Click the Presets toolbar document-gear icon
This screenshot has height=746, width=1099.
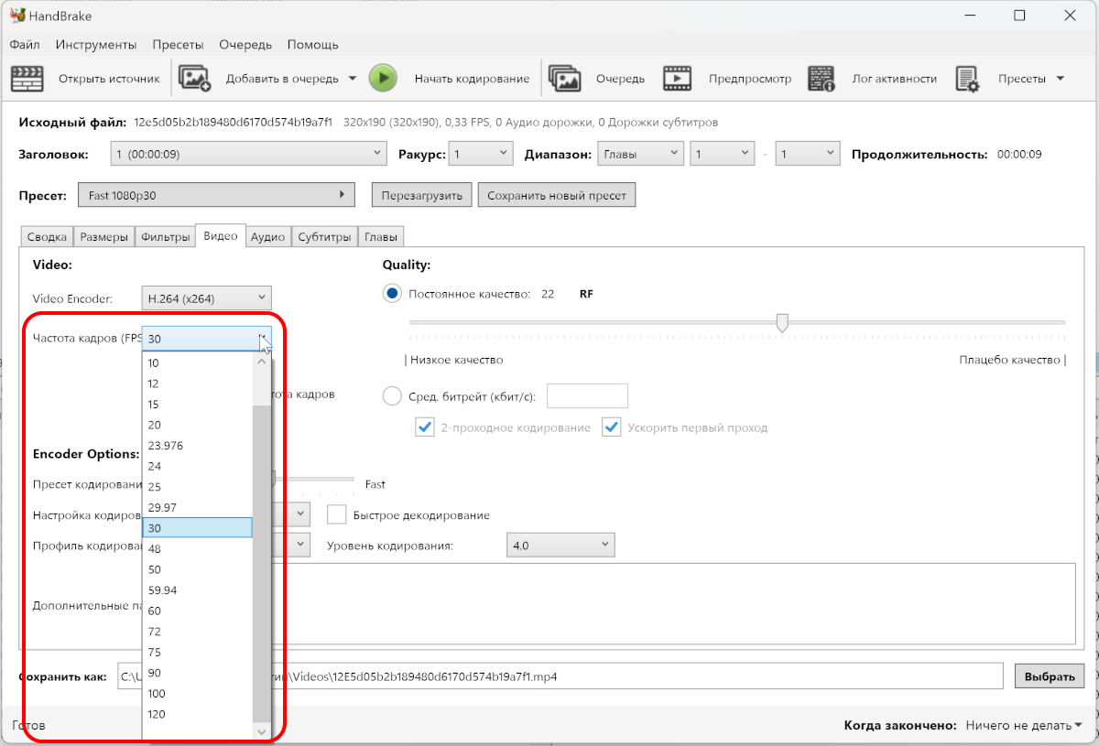968,79
